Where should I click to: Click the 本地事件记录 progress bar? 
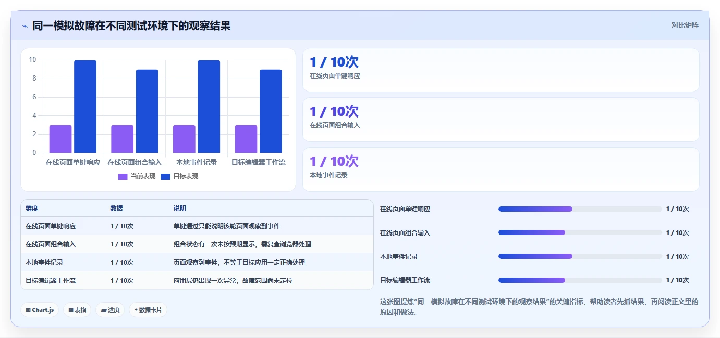point(580,256)
